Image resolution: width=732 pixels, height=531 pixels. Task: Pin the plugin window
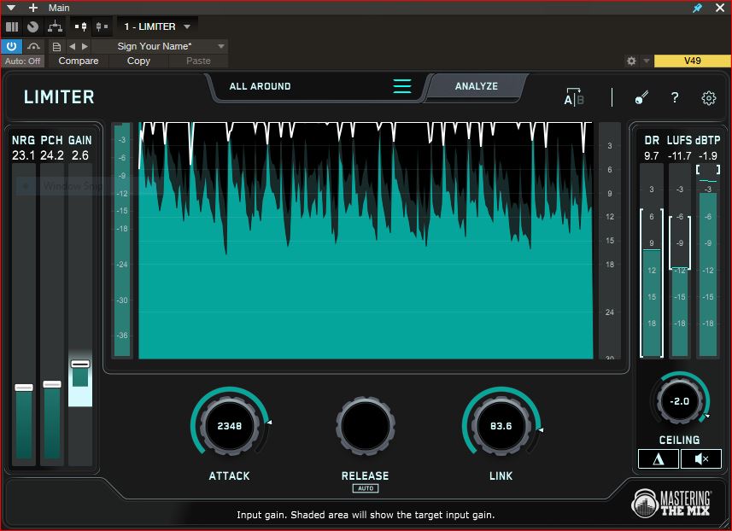tap(697, 8)
